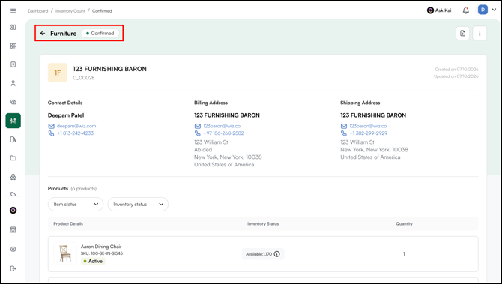Open the hamburger menu icon
Screen dimensions: 502x284
click(13, 11)
